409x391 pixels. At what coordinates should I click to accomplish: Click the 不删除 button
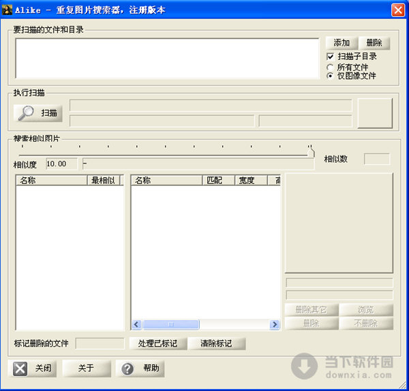(366, 324)
